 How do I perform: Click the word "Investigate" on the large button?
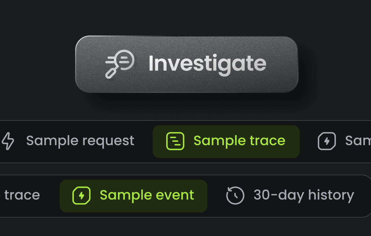207,63
